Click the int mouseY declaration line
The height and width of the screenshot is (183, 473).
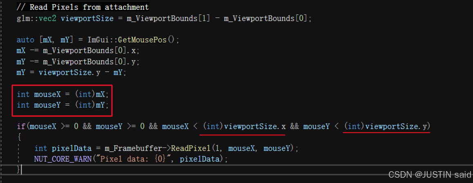point(63,105)
